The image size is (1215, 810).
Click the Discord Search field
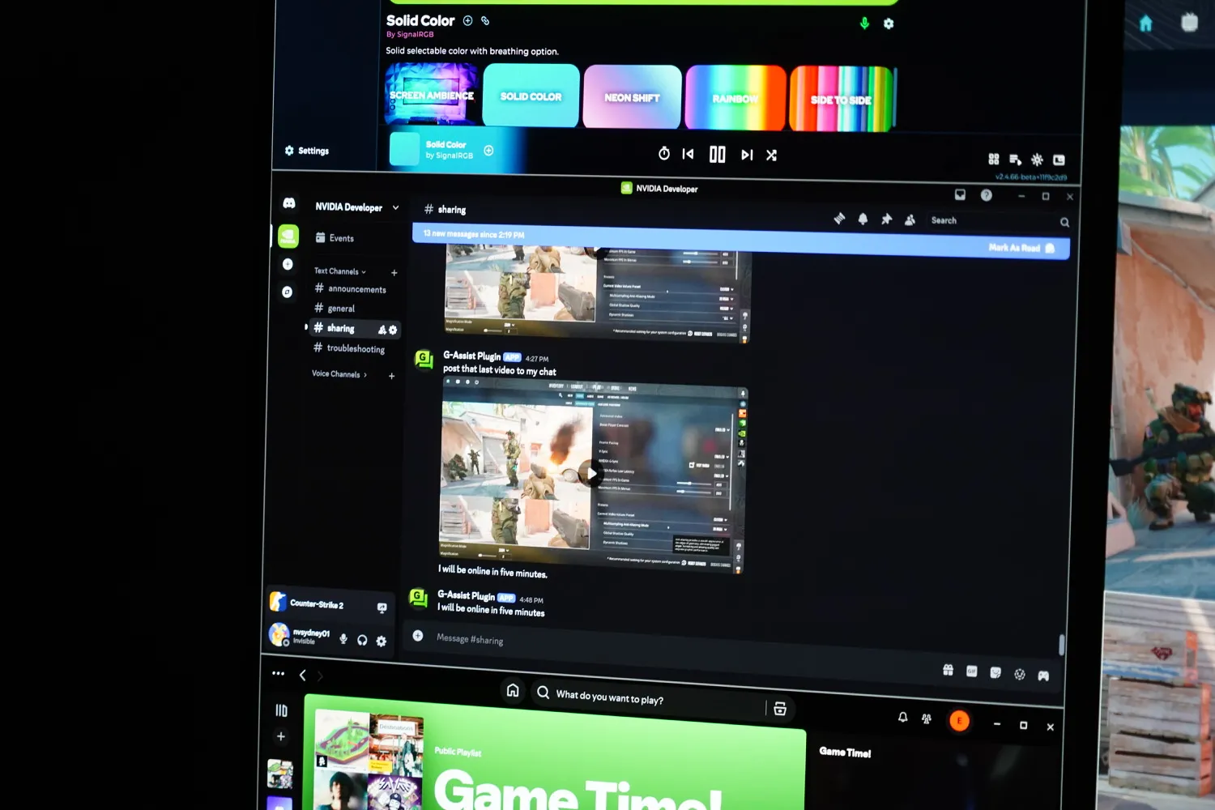pyautogui.click(x=1000, y=221)
